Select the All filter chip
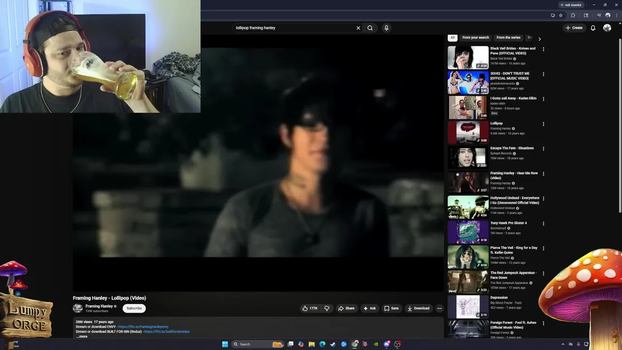Screen dimensions: 622x350 coord(452,37)
